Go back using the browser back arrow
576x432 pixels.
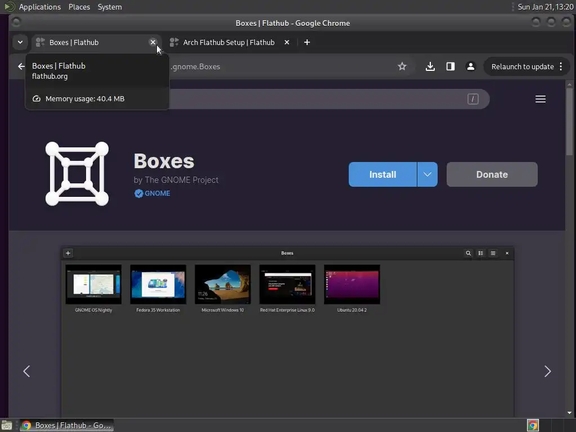coord(21,66)
